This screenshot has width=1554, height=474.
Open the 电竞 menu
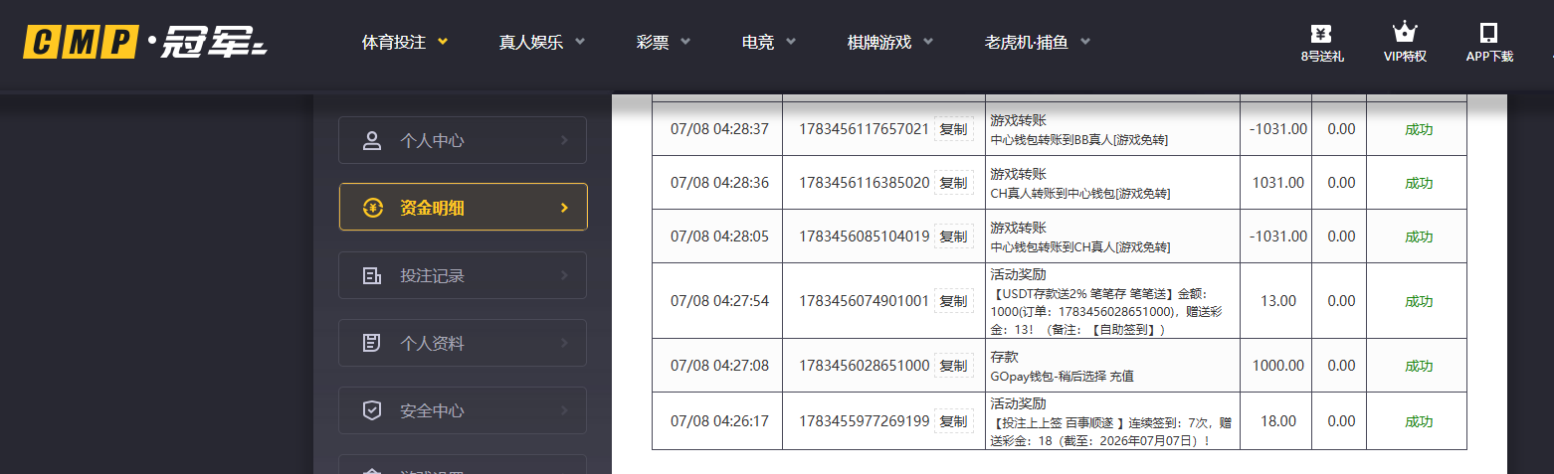[758, 43]
